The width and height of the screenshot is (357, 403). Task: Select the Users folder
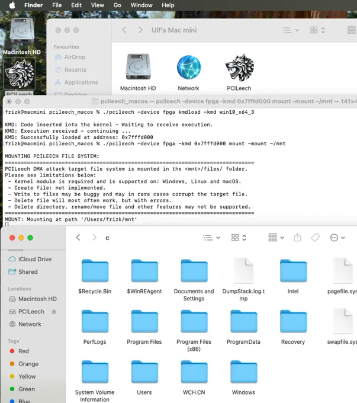(x=144, y=378)
